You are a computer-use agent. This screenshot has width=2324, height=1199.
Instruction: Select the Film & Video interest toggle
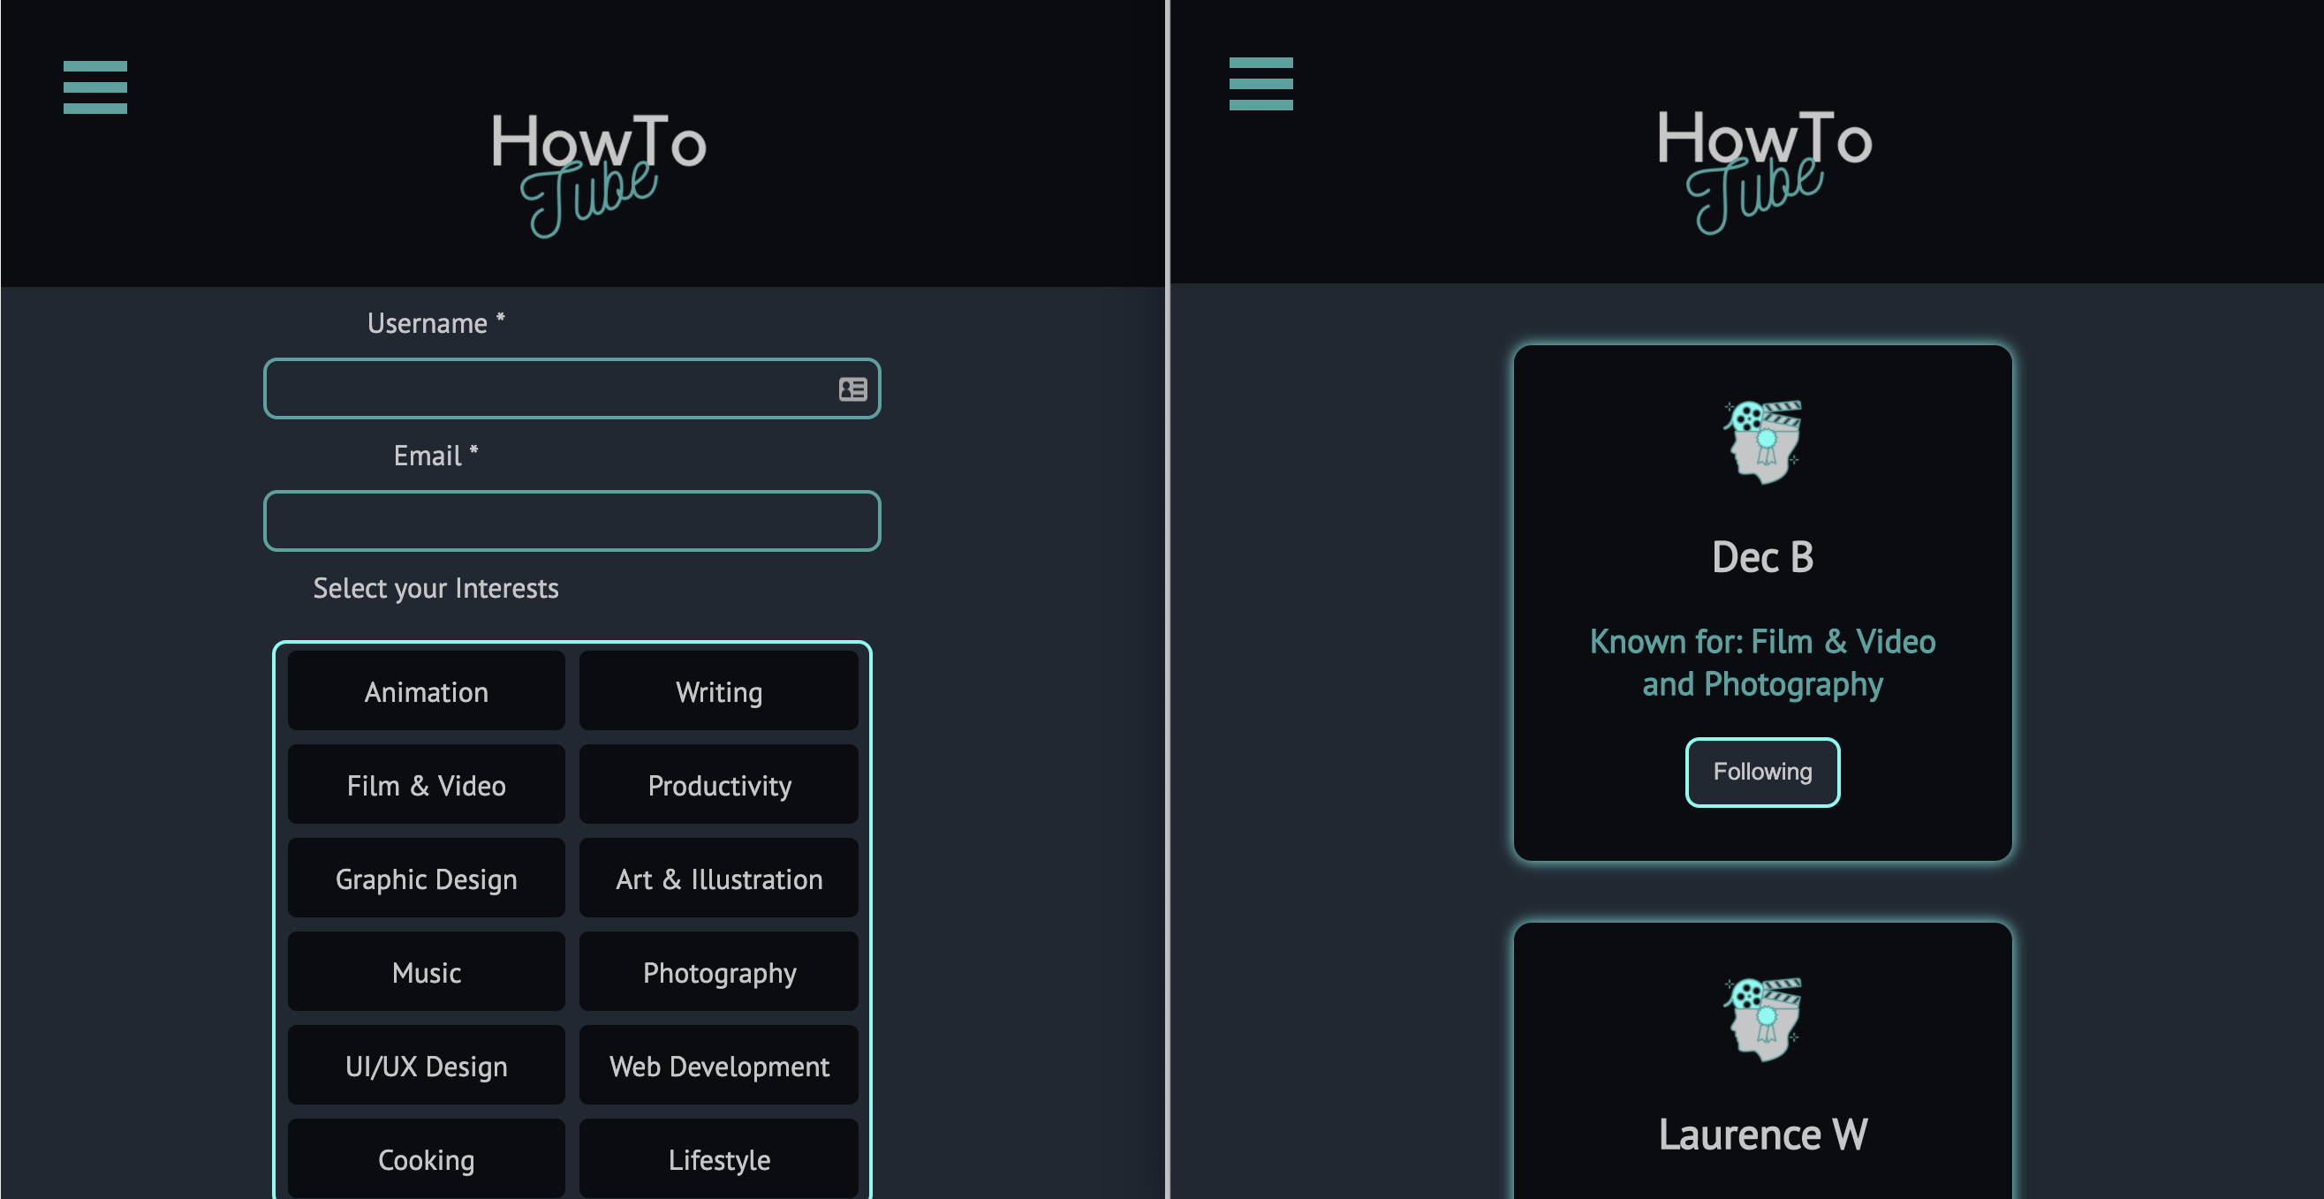pos(426,785)
